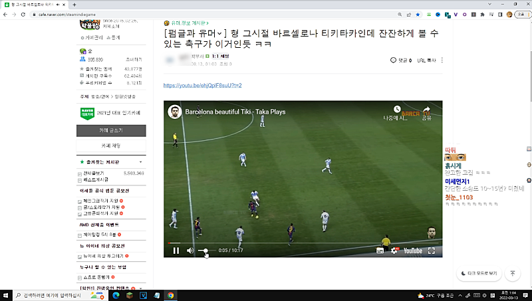532x301 pixels.
Task: Mute the tab via audio indicator
Action: pos(58,5)
